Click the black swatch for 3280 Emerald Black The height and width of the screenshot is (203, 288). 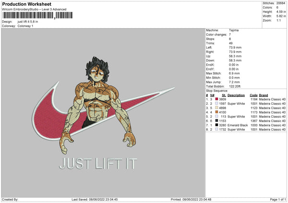click(x=217, y=125)
